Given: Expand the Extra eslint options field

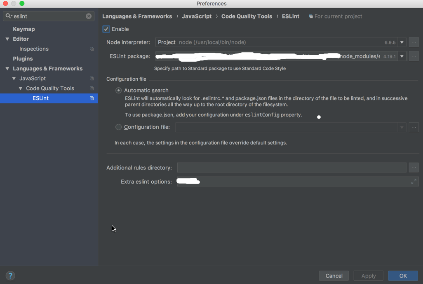Looking at the screenshot, I should pos(414,182).
